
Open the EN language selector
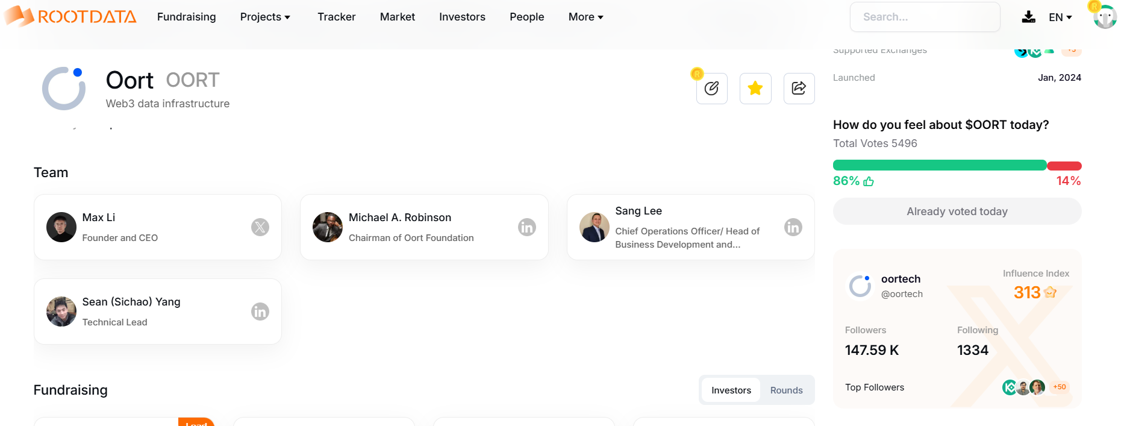pyautogui.click(x=1060, y=17)
